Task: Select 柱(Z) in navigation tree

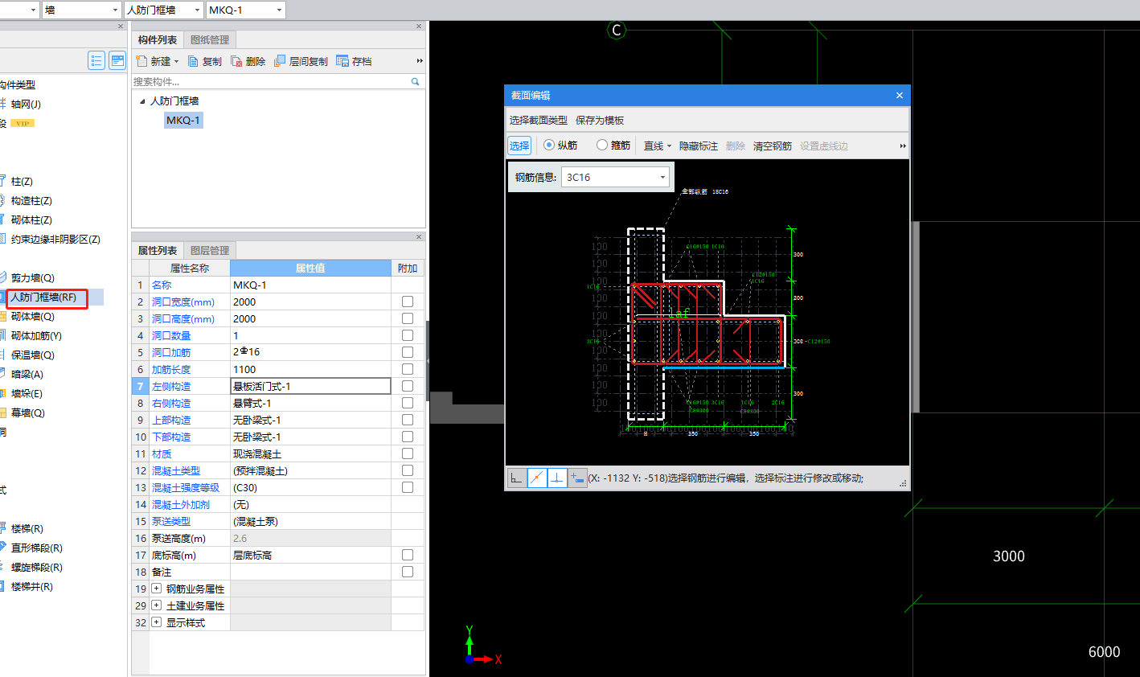Action: tap(22, 181)
